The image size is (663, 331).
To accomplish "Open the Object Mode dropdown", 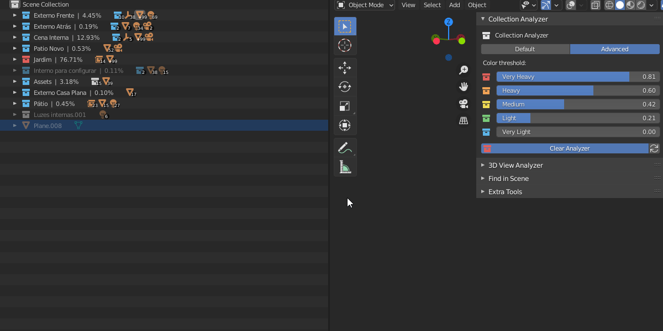I will click(365, 5).
